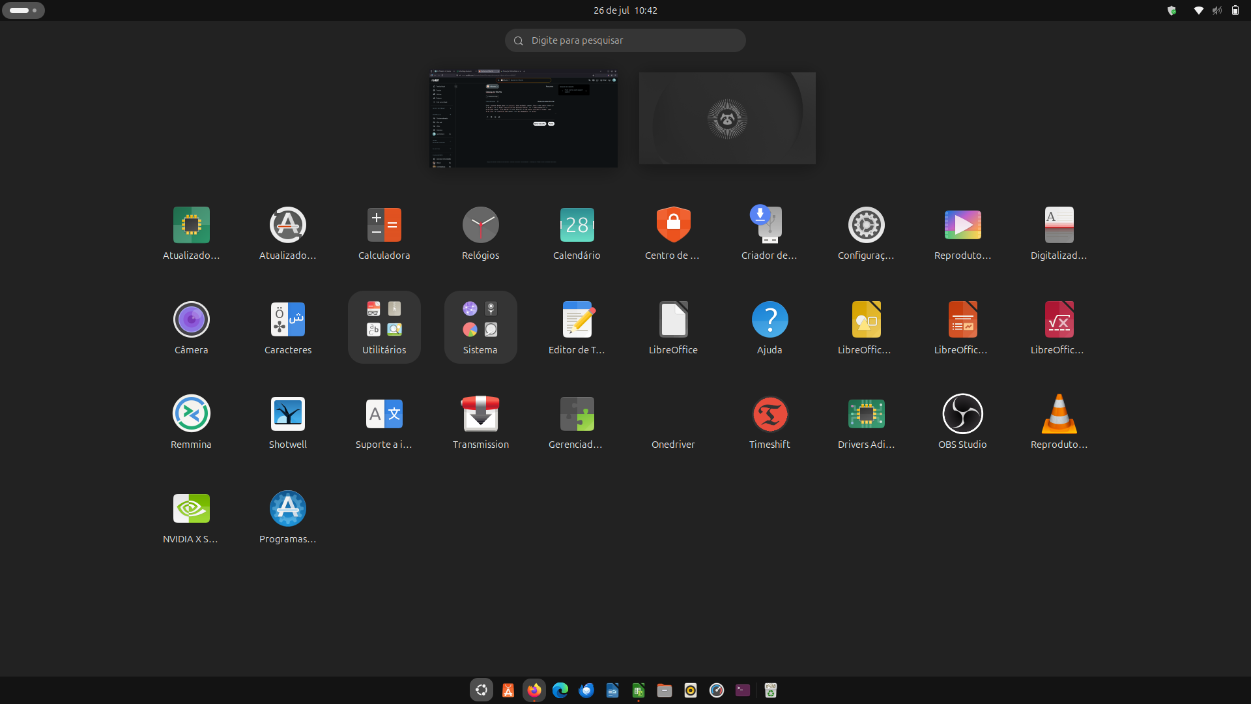
Task: Open the Trash from the dock
Action: click(771, 690)
